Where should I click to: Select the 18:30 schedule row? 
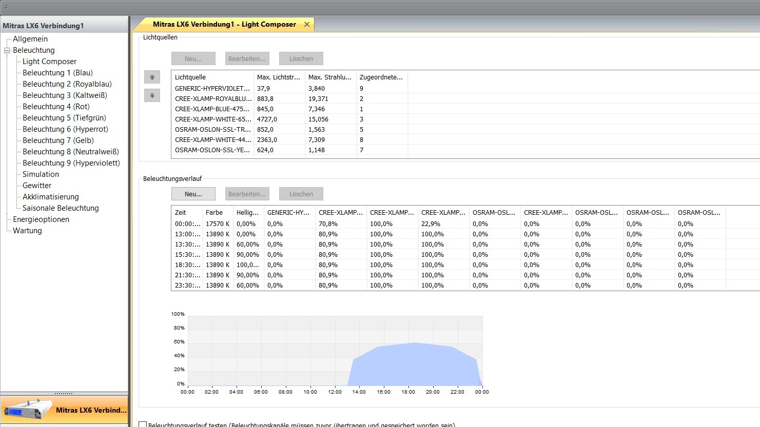188,265
